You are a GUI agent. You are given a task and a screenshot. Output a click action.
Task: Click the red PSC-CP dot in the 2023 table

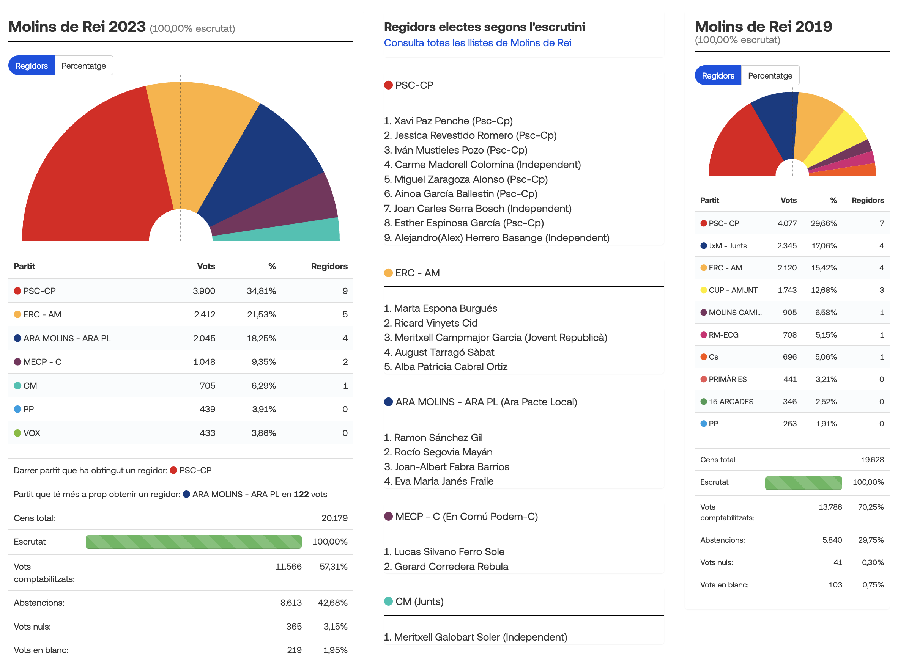pyautogui.click(x=17, y=291)
